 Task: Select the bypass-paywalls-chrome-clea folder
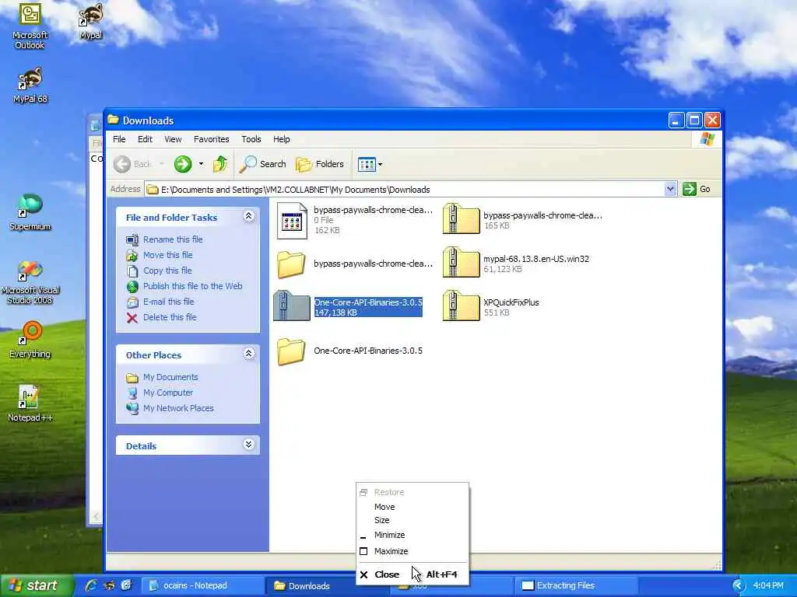(x=355, y=264)
